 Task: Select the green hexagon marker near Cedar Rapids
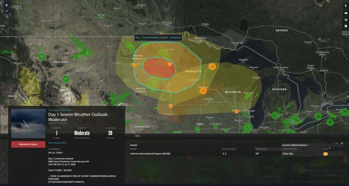click(216, 126)
